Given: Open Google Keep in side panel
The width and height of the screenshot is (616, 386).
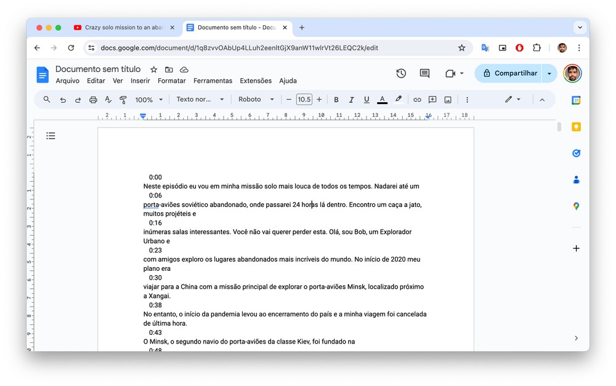Looking at the screenshot, I should click(x=576, y=127).
